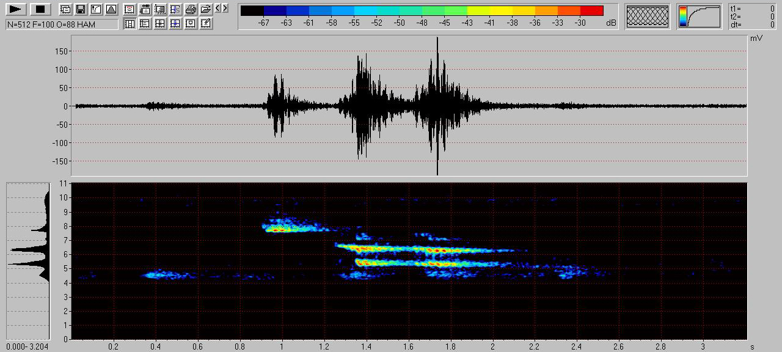782x352 pixels.
Task: Click the pencil edit icon
Action: point(206,24)
